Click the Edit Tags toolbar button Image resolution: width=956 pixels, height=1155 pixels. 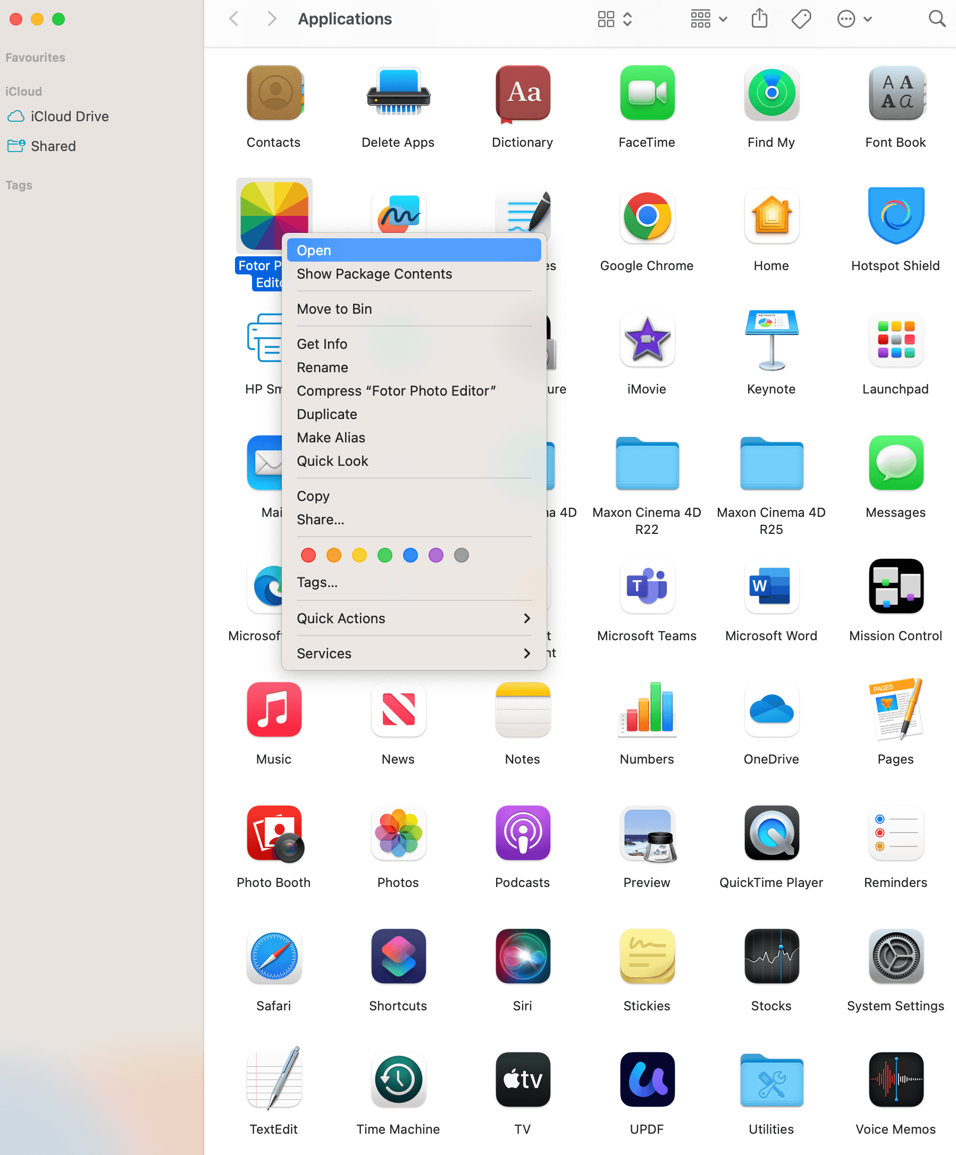click(801, 19)
